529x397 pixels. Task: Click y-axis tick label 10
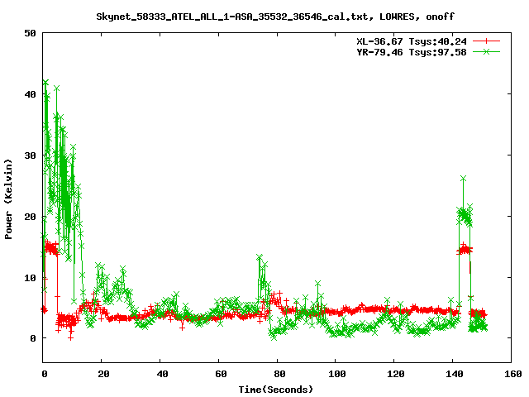coord(31,278)
